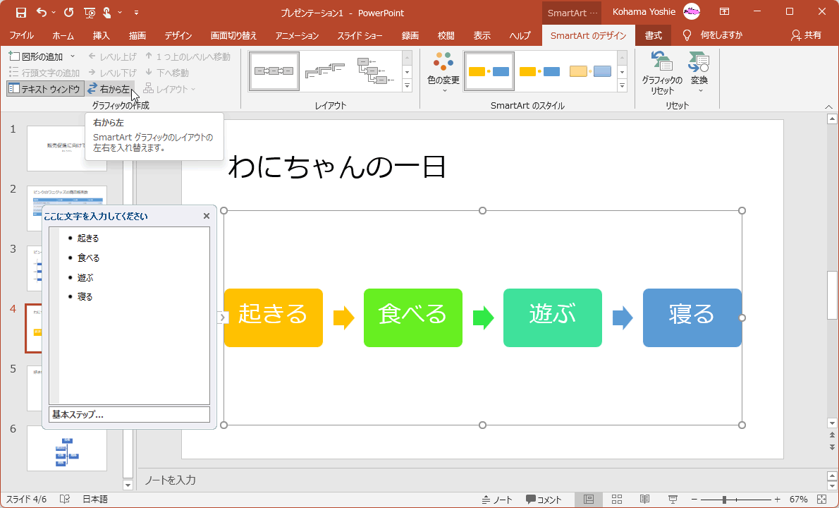Viewport: 839px width, 508px height.
Task: Keep 標準 view icon active
Action: point(589,499)
